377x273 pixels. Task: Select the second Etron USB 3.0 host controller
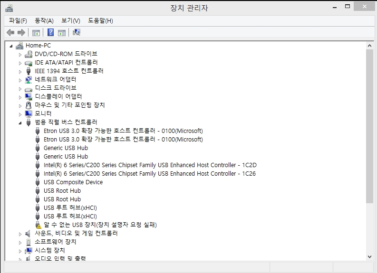123,140
